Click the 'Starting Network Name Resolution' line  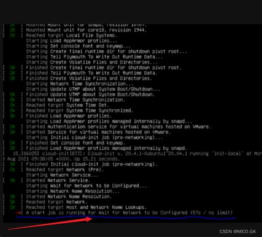73,191
